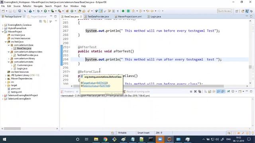
Task: Close the BaseClass.java editor tab
Action: coord(81,17)
